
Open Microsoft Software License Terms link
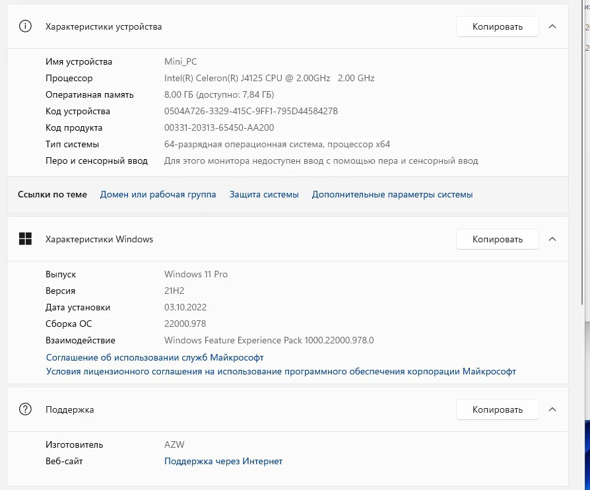pos(280,371)
